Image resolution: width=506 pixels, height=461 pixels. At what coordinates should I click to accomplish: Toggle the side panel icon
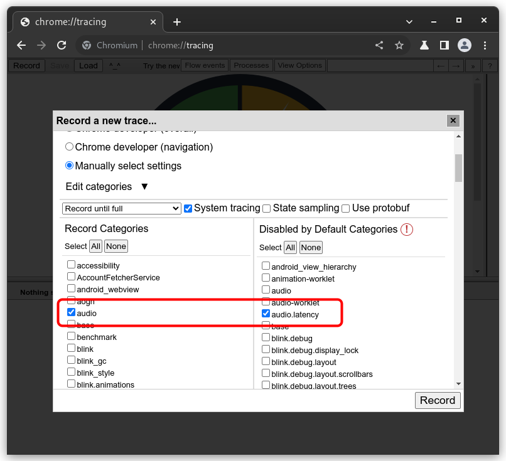444,45
